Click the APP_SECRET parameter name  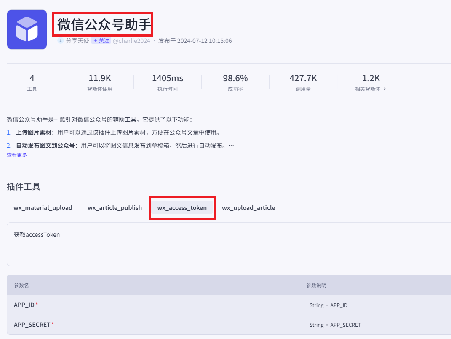pos(32,325)
